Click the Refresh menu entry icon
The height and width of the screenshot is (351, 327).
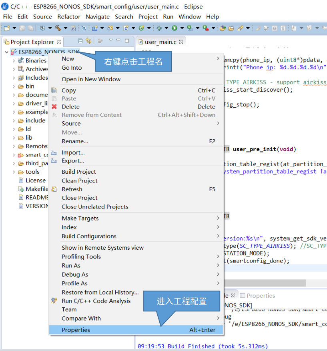(x=54, y=189)
